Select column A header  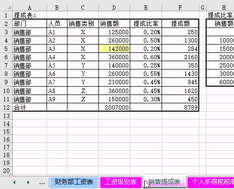coord(29,7)
